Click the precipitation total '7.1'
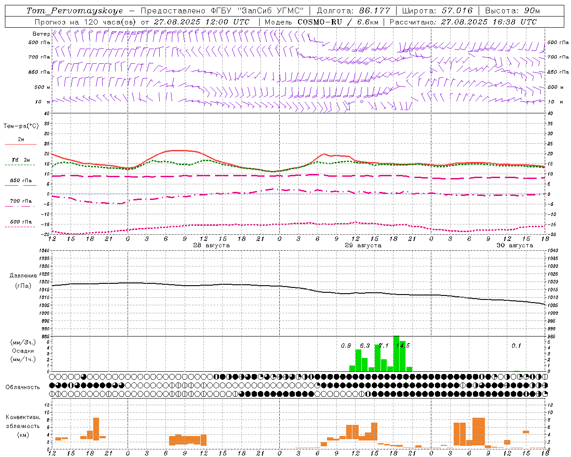Viewport: 571px width, 457px height. 384,346
